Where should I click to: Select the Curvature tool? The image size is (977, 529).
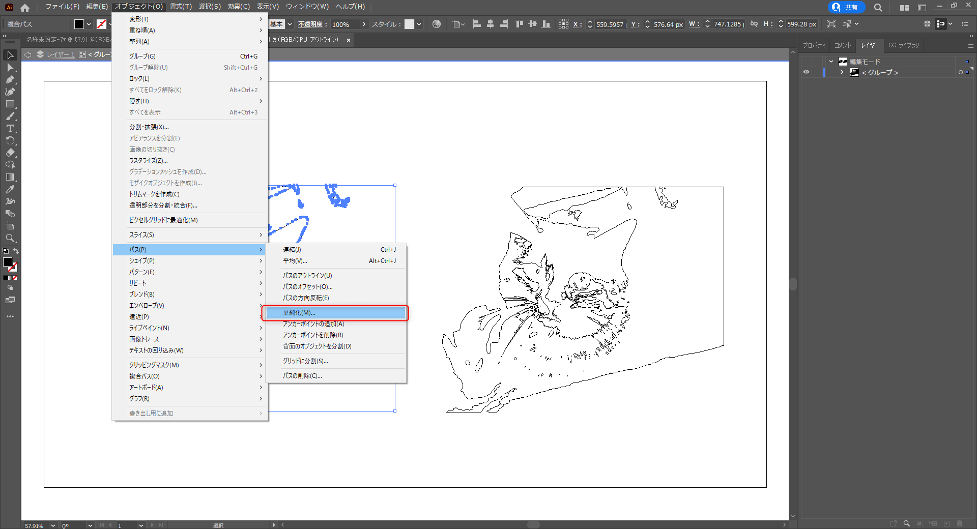10,92
